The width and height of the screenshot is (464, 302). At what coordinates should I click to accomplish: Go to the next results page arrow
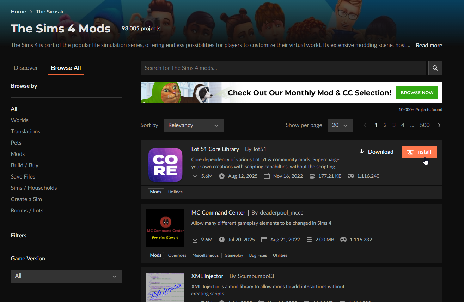click(439, 125)
